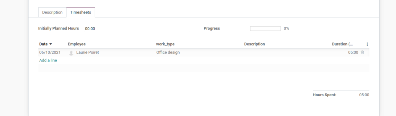Viewport: 396px width, 116px height.
Task: Click the Hours Spent total value
Action: point(364,95)
